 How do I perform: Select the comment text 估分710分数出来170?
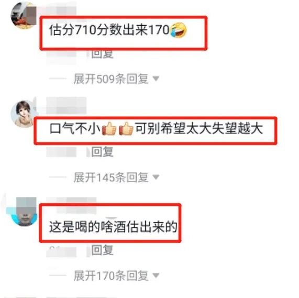pyautogui.click(x=109, y=30)
